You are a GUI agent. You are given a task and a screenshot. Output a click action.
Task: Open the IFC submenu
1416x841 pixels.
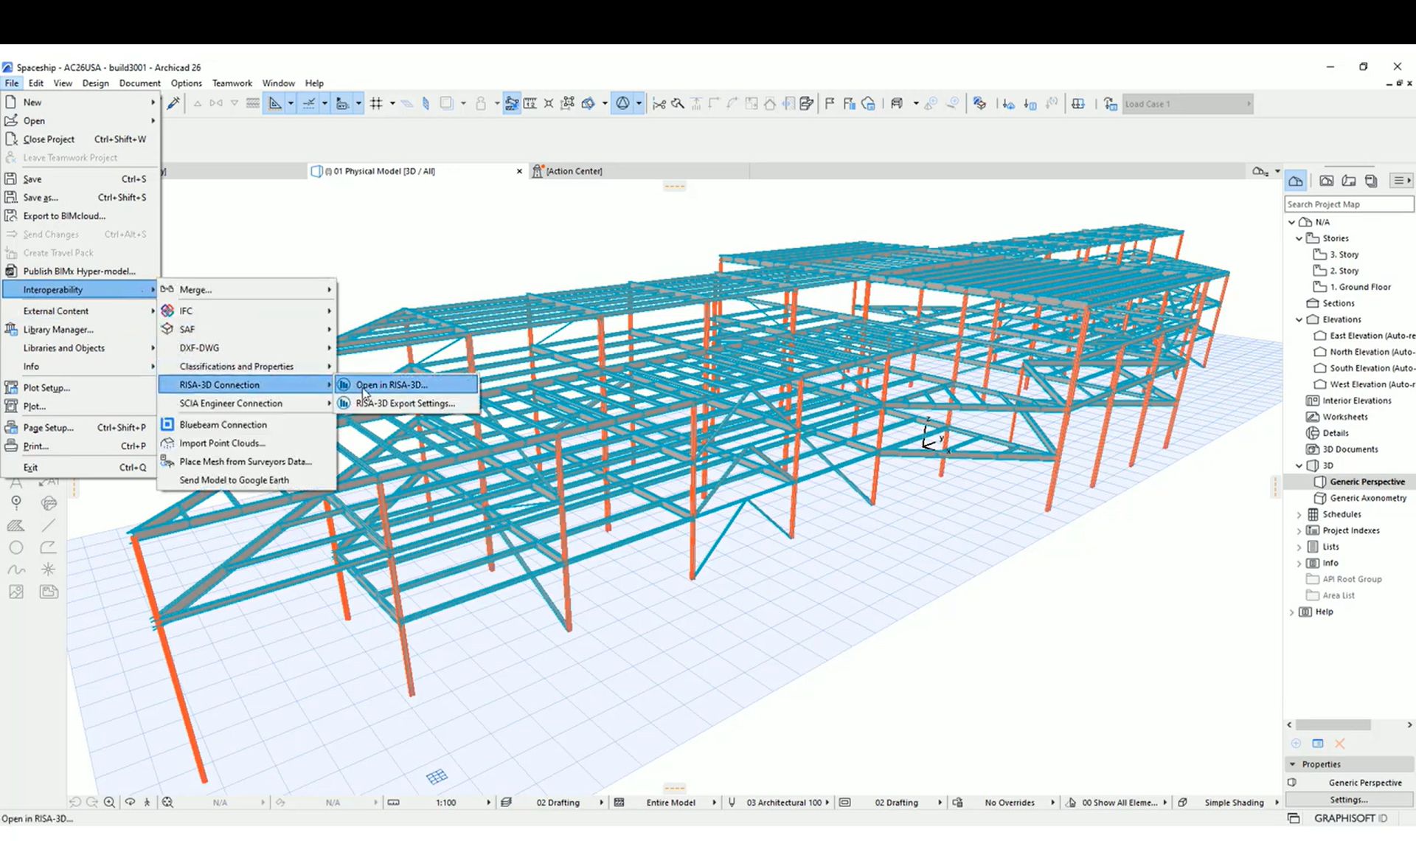point(247,311)
